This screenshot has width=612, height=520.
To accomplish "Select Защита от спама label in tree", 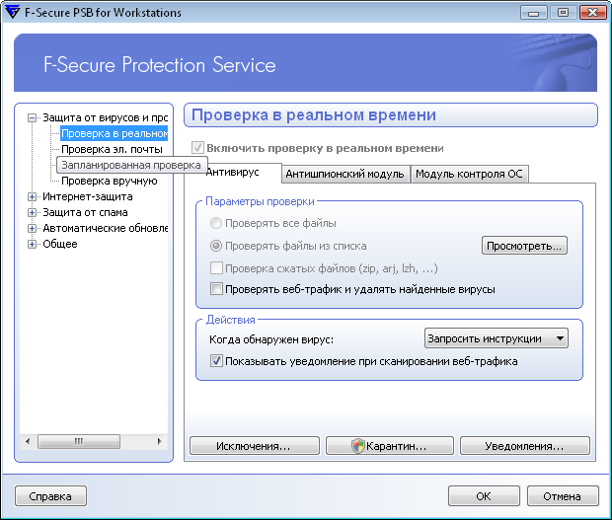I will click(x=85, y=212).
